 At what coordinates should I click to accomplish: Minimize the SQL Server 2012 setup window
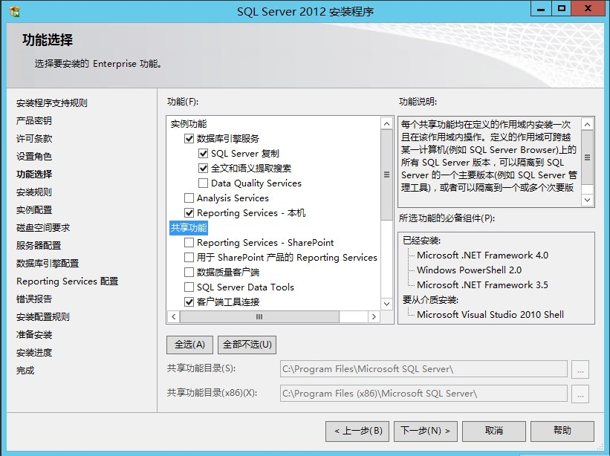point(541,9)
